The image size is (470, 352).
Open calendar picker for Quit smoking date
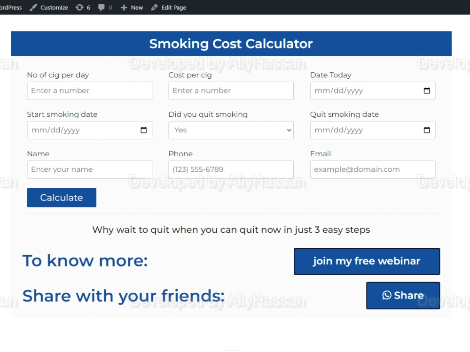pyautogui.click(x=427, y=130)
